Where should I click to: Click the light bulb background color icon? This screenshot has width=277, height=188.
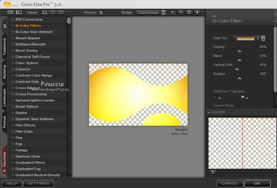(197, 12)
